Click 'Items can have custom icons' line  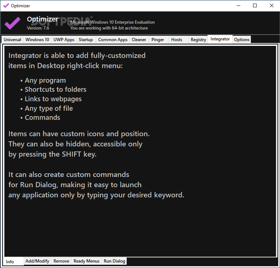point(79,134)
